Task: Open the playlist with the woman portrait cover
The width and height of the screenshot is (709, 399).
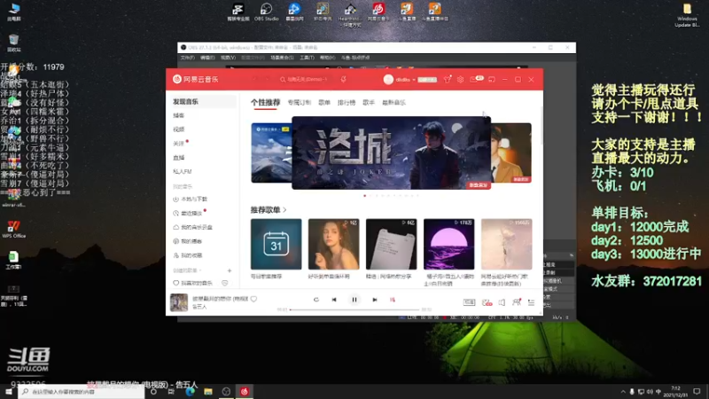Action: [x=334, y=245]
